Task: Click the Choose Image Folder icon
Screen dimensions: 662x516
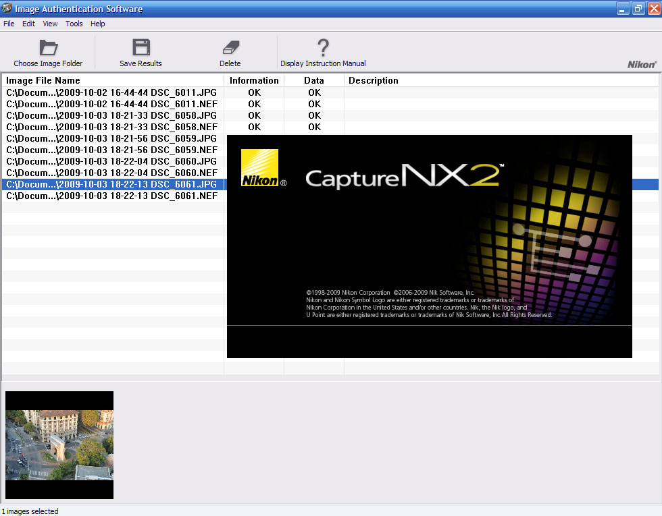Action: click(49, 48)
